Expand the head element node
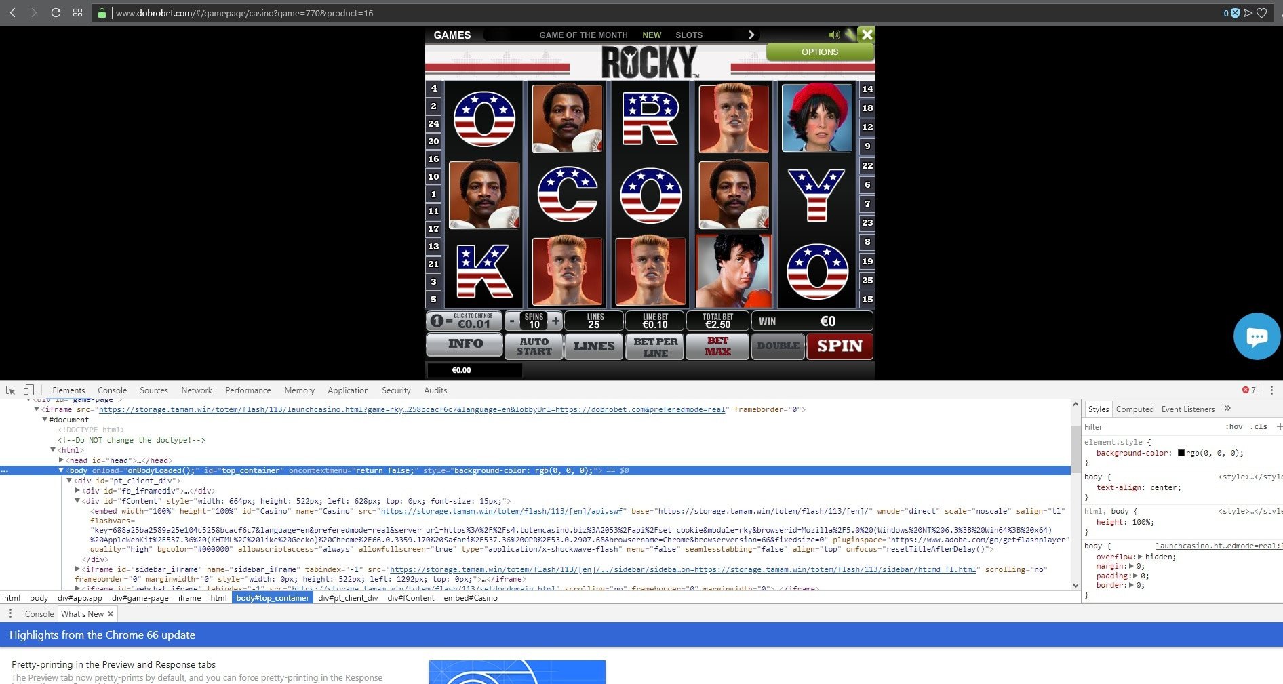This screenshot has width=1283, height=684. (61, 460)
